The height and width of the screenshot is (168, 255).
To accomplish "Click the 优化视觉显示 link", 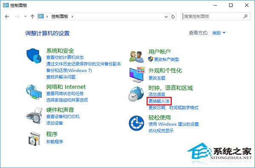I will click(x=161, y=131).
